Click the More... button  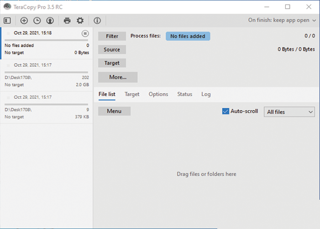[118, 77]
